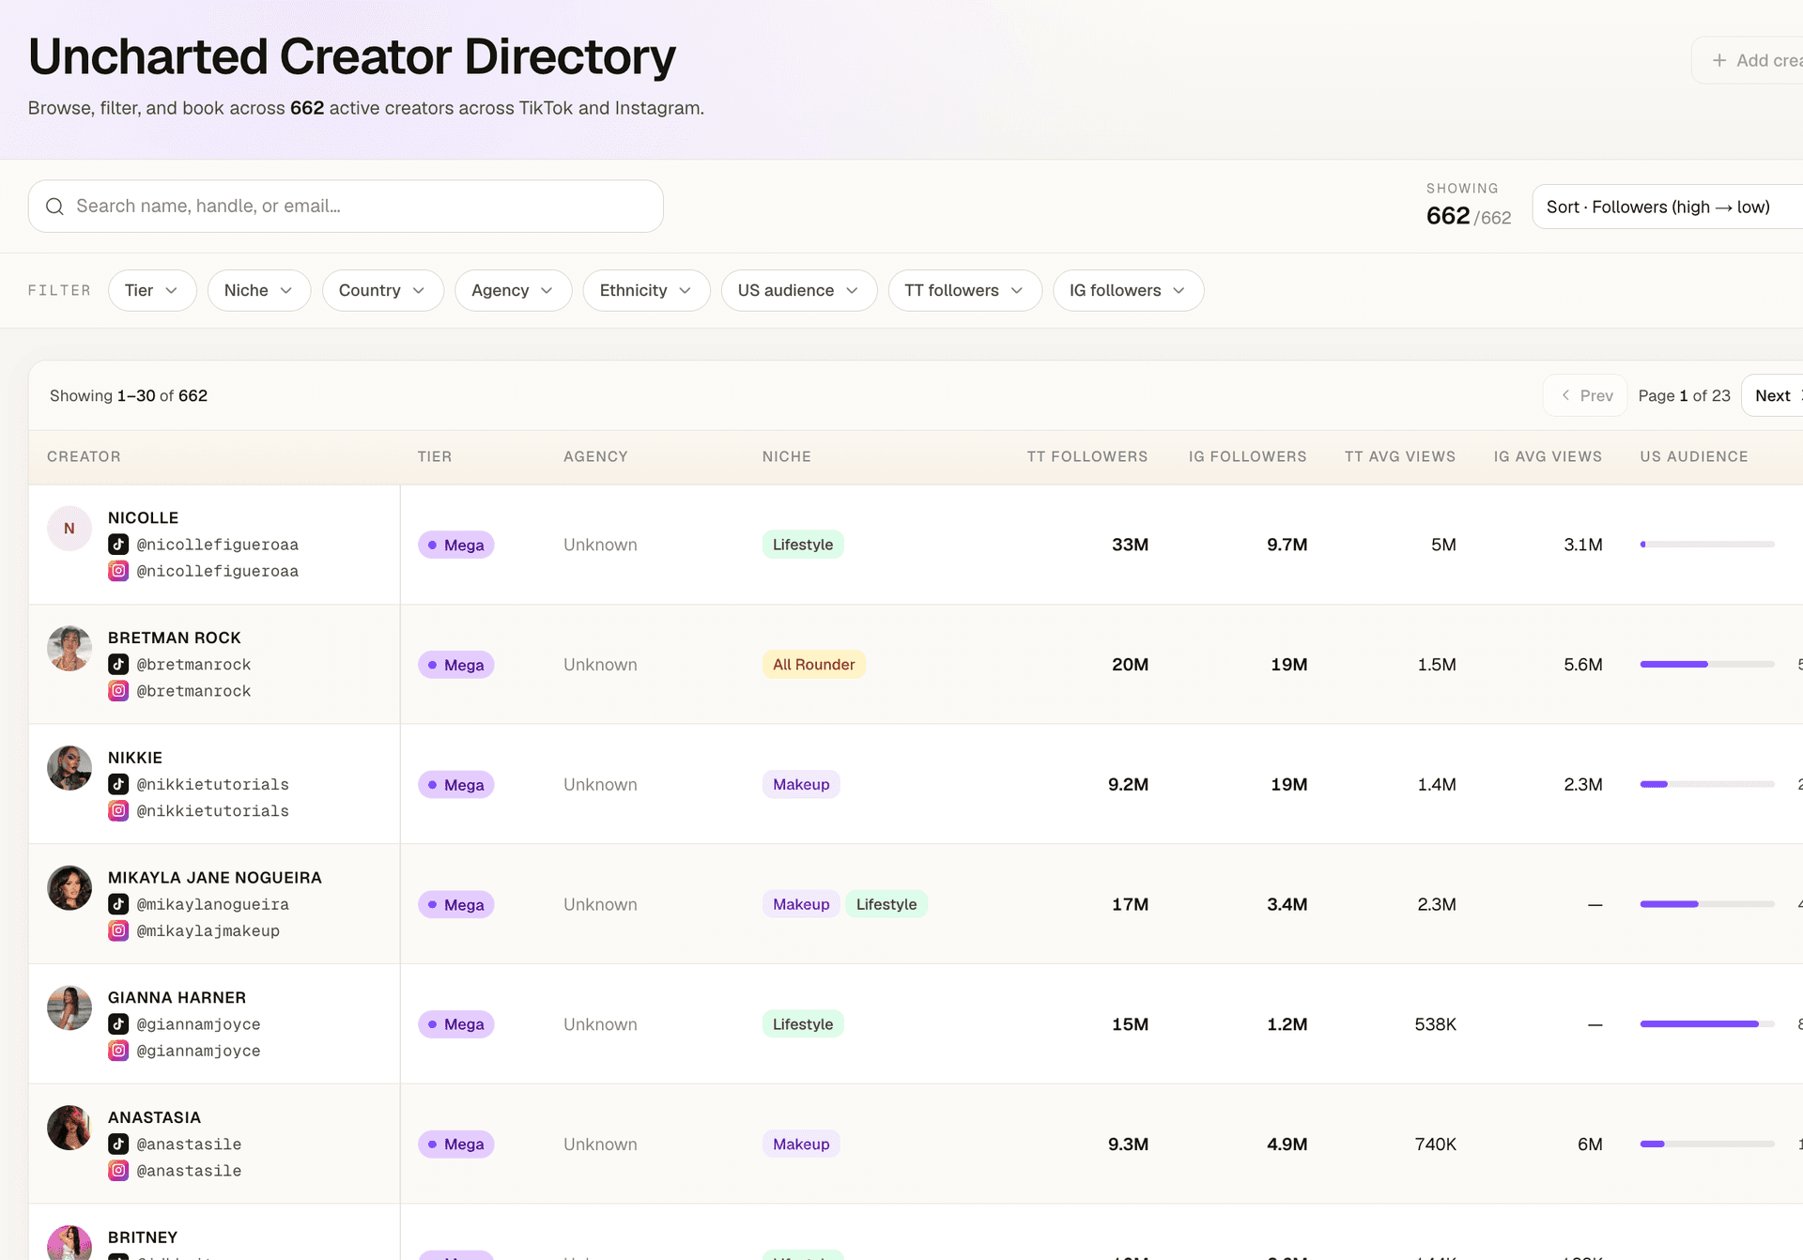Sort by TT Avg Views column header
The image size is (1803, 1260).
point(1400,456)
